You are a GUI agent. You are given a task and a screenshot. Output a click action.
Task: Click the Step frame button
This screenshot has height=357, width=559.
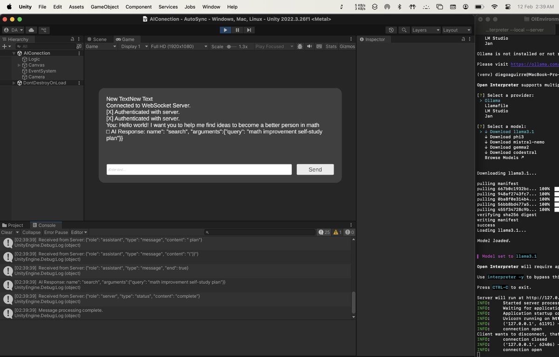pos(249,30)
